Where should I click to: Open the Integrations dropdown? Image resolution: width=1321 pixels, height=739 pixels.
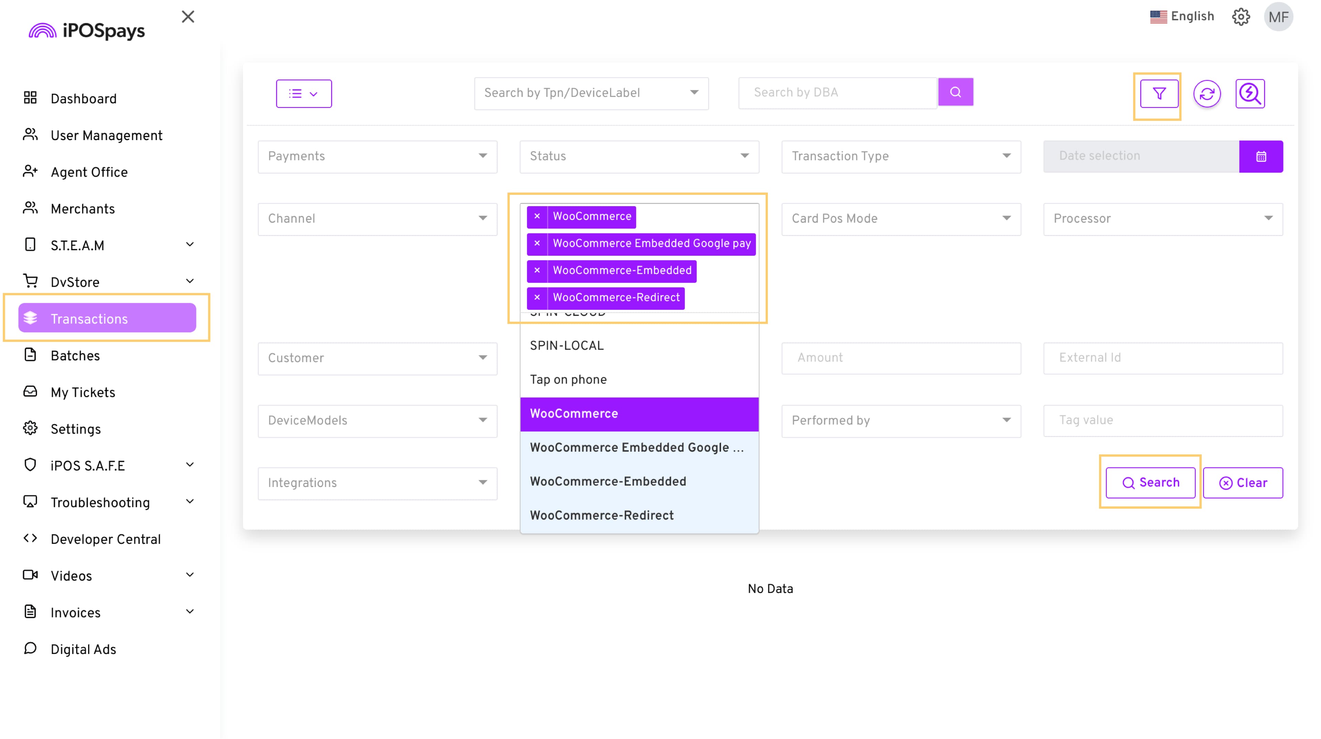[x=377, y=483]
